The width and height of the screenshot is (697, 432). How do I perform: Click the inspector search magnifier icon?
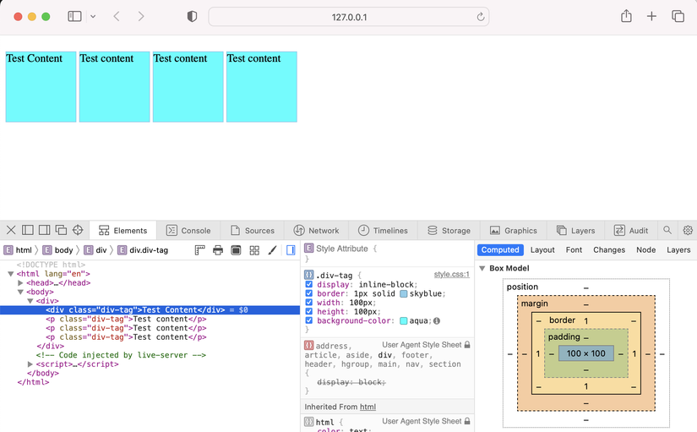pos(667,230)
